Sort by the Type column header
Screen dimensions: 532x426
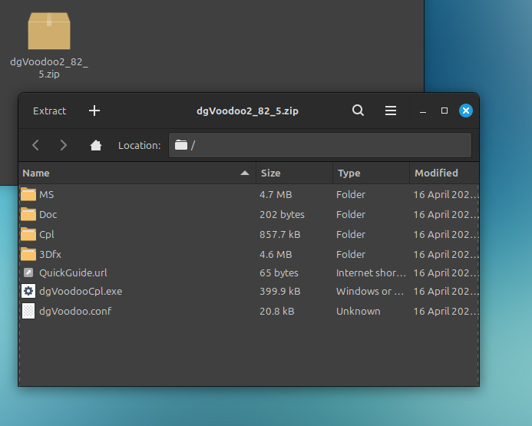(372, 173)
